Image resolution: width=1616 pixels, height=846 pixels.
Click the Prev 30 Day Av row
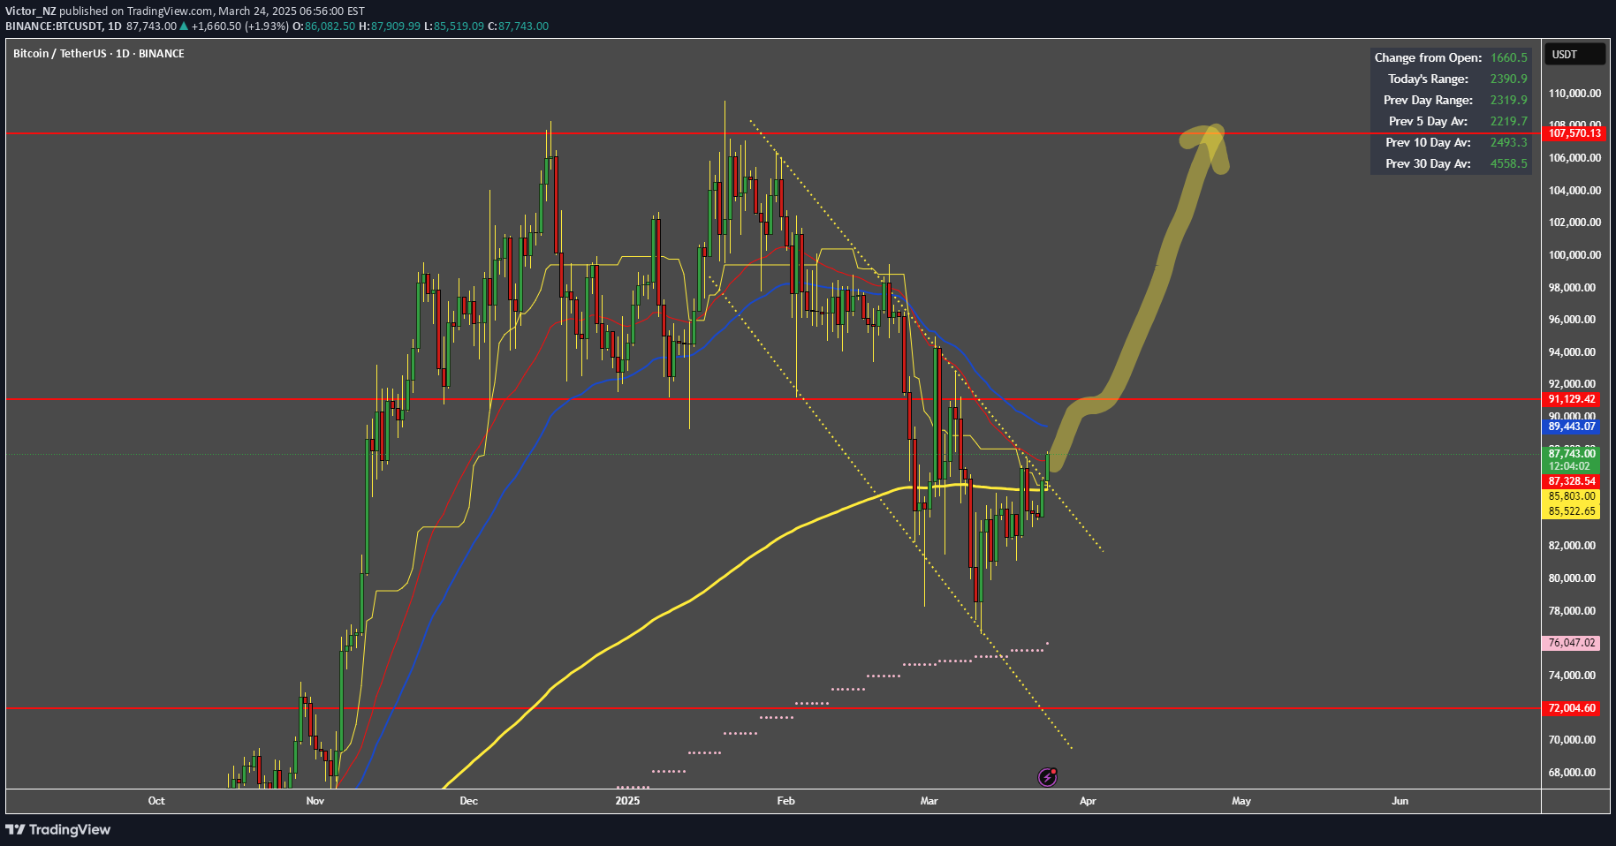[1450, 163]
